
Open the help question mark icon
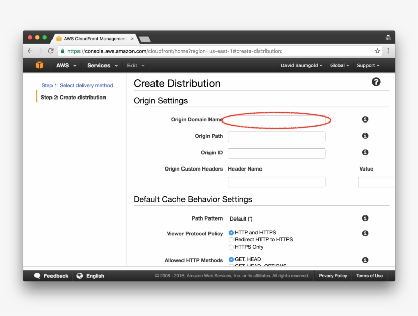click(376, 82)
